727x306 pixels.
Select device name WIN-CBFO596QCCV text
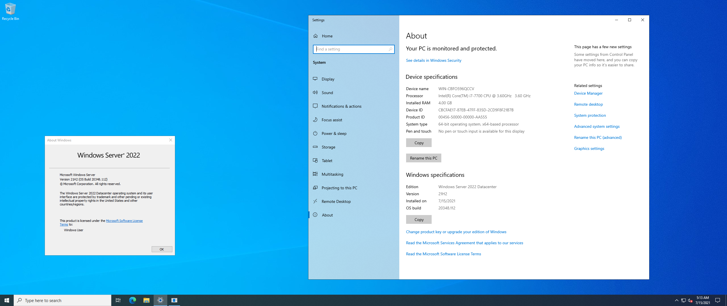456,89
